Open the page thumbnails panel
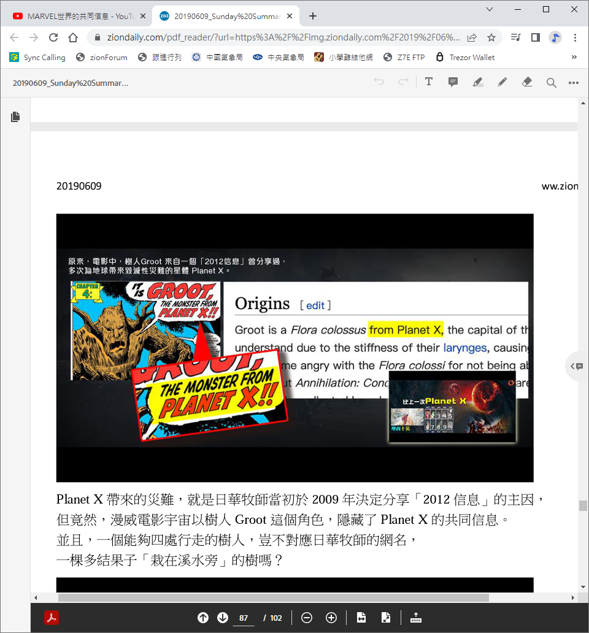 [15, 117]
